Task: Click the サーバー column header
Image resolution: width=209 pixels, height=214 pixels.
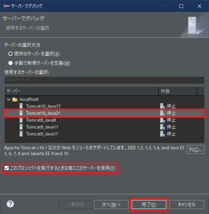Action: (x=81, y=91)
